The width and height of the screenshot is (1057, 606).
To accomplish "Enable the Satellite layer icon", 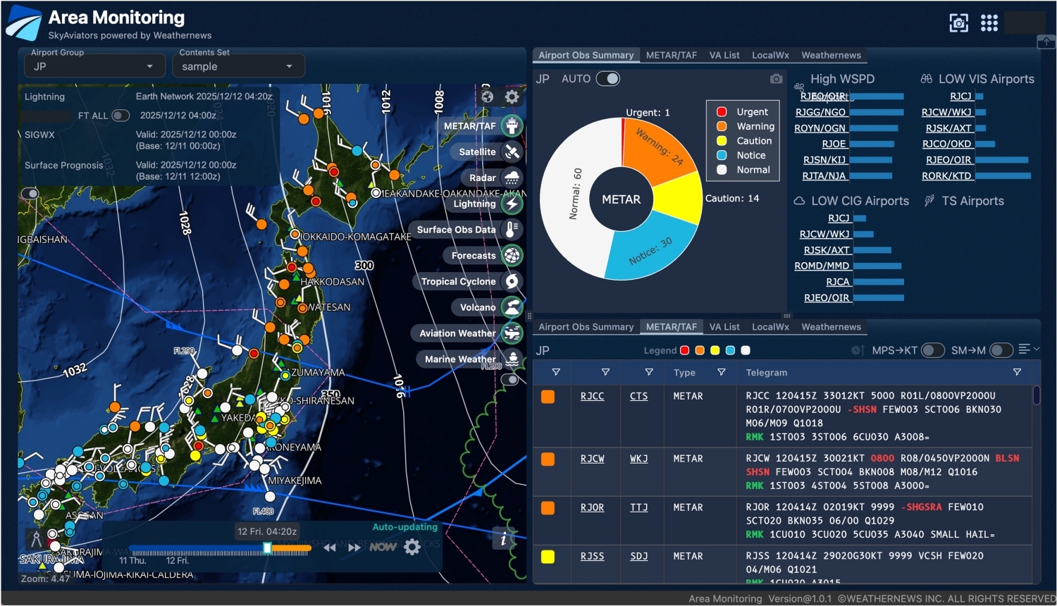I will point(512,152).
